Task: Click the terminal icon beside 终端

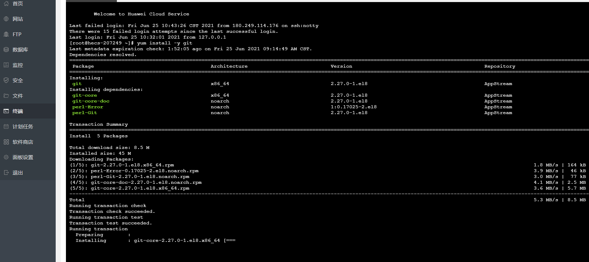Action: click(6, 111)
